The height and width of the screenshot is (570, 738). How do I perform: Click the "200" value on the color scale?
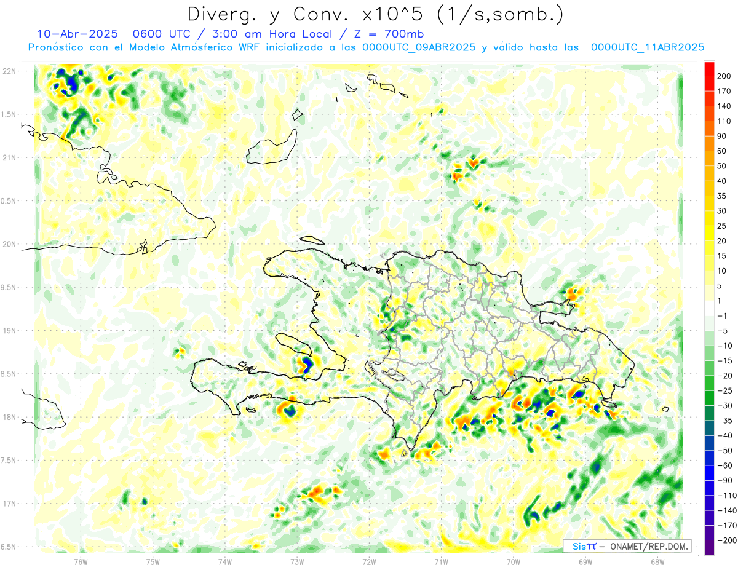click(724, 76)
